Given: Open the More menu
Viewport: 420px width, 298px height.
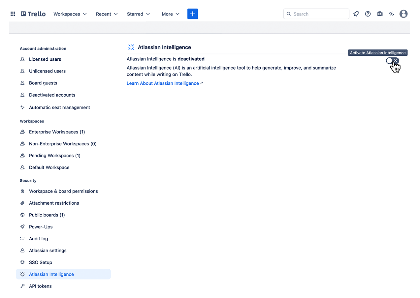Looking at the screenshot, I should [x=170, y=14].
